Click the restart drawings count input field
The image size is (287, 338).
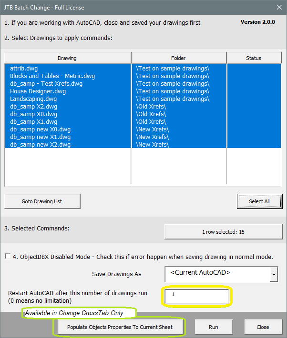tap(197, 297)
